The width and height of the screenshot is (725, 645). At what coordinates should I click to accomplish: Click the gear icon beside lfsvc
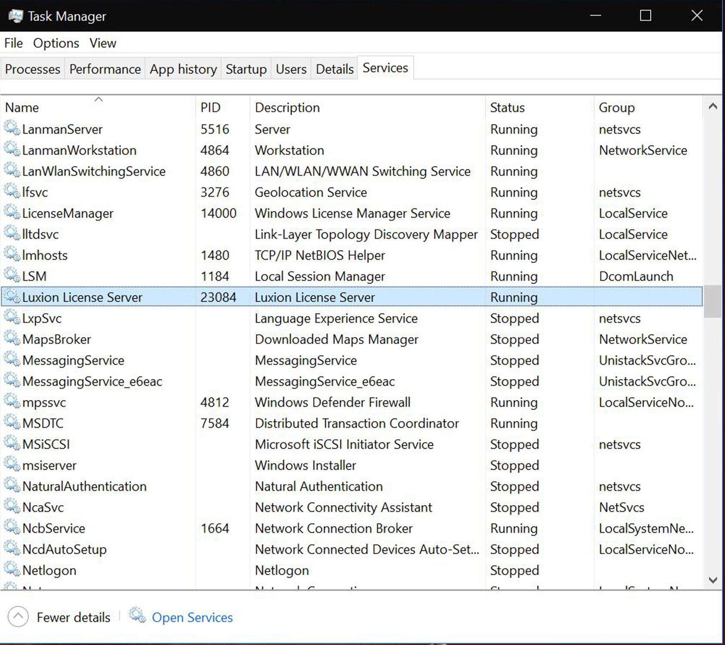point(12,191)
